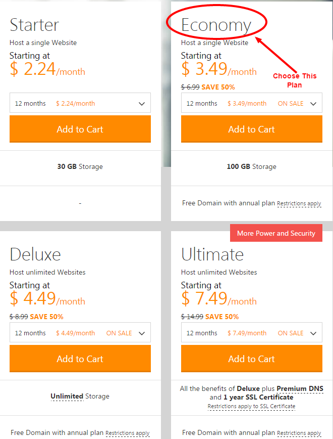This screenshot has height=439, width=333.
Task: Click the Premium DNS link
Action: pos(300,388)
